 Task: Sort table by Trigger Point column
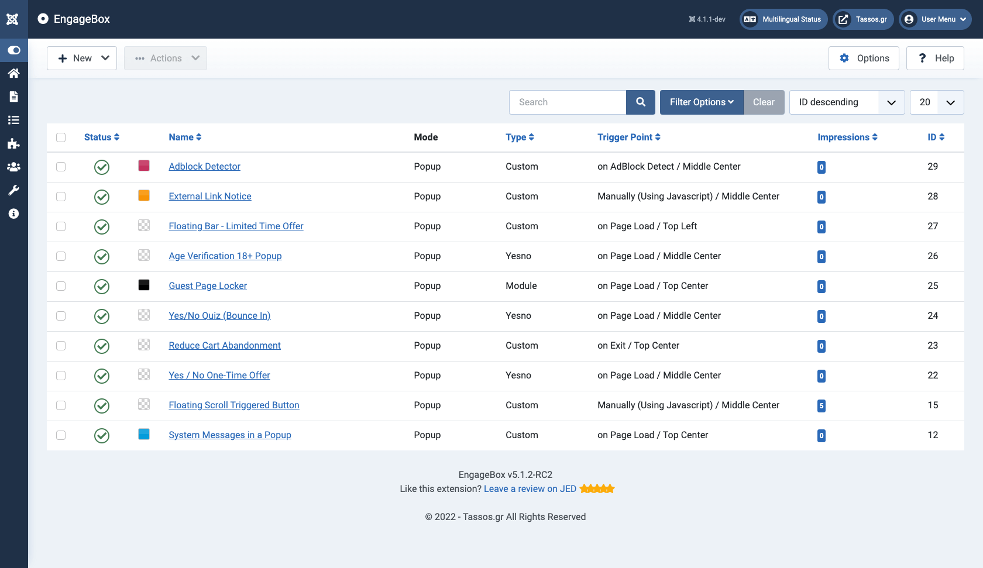coord(629,137)
